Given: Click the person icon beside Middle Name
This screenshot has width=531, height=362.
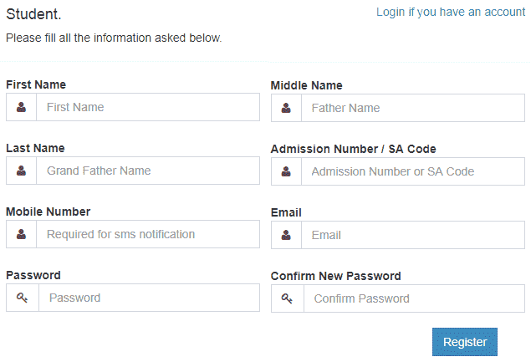Looking at the screenshot, I should pyautogui.click(x=286, y=108).
